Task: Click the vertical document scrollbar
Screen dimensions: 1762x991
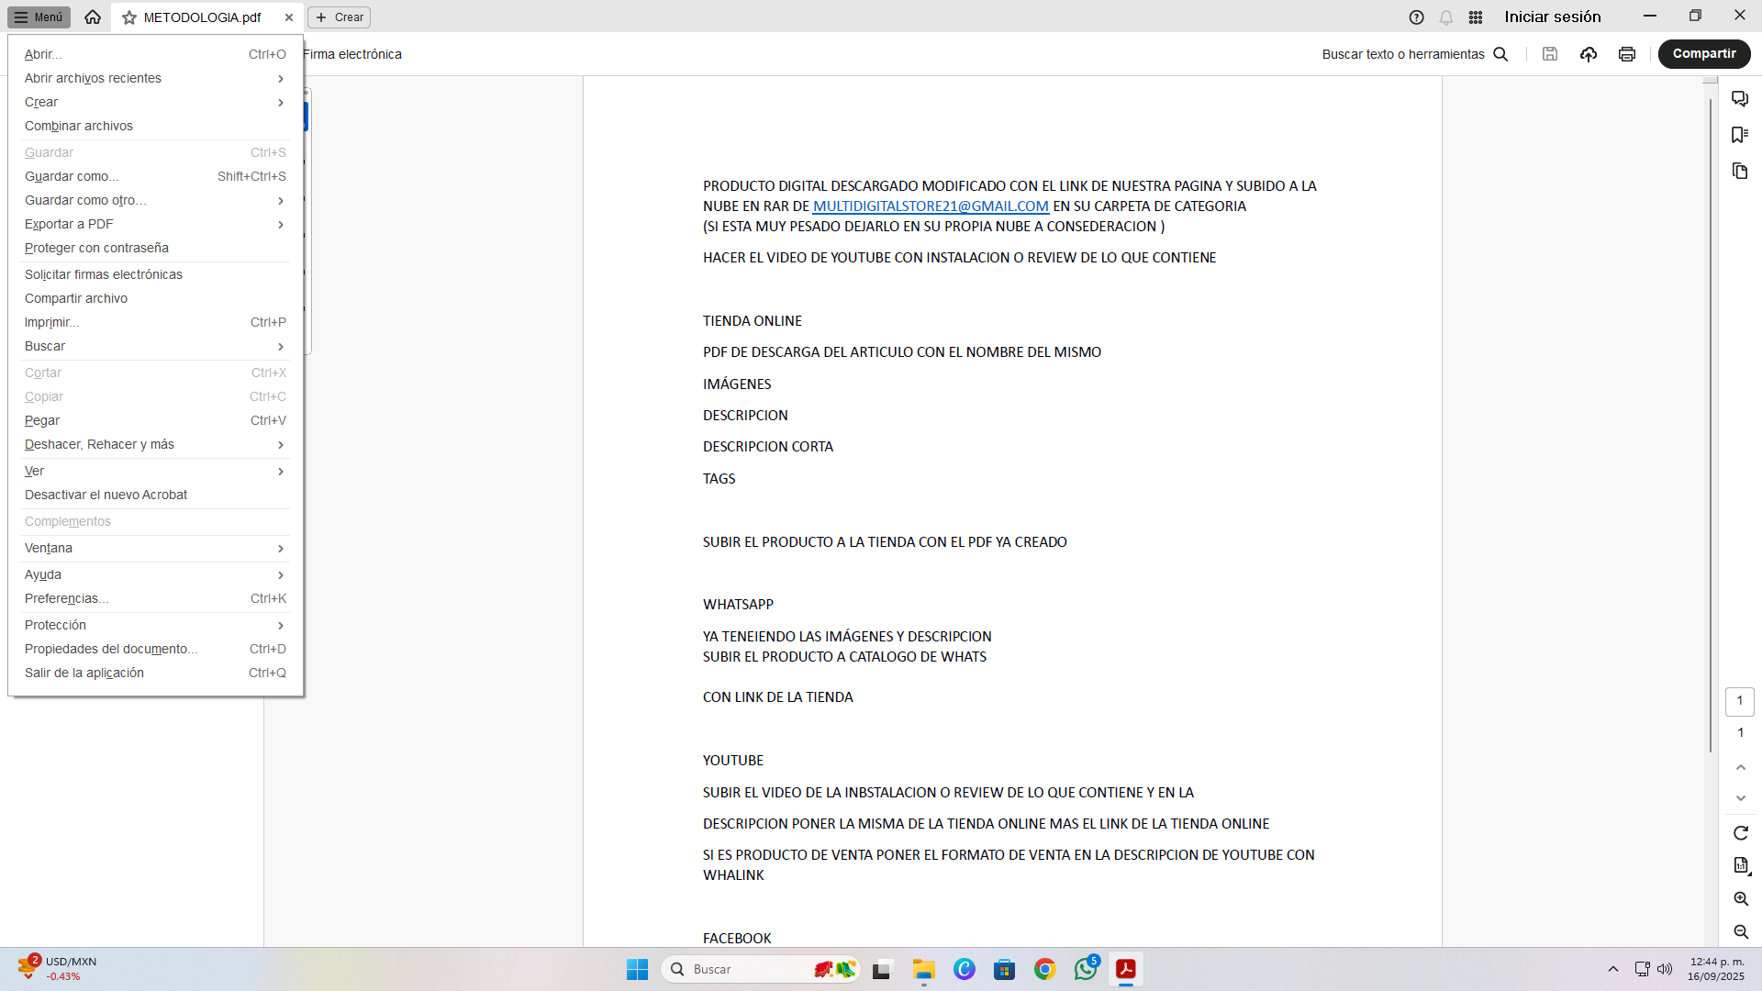Action: (1711, 422)
